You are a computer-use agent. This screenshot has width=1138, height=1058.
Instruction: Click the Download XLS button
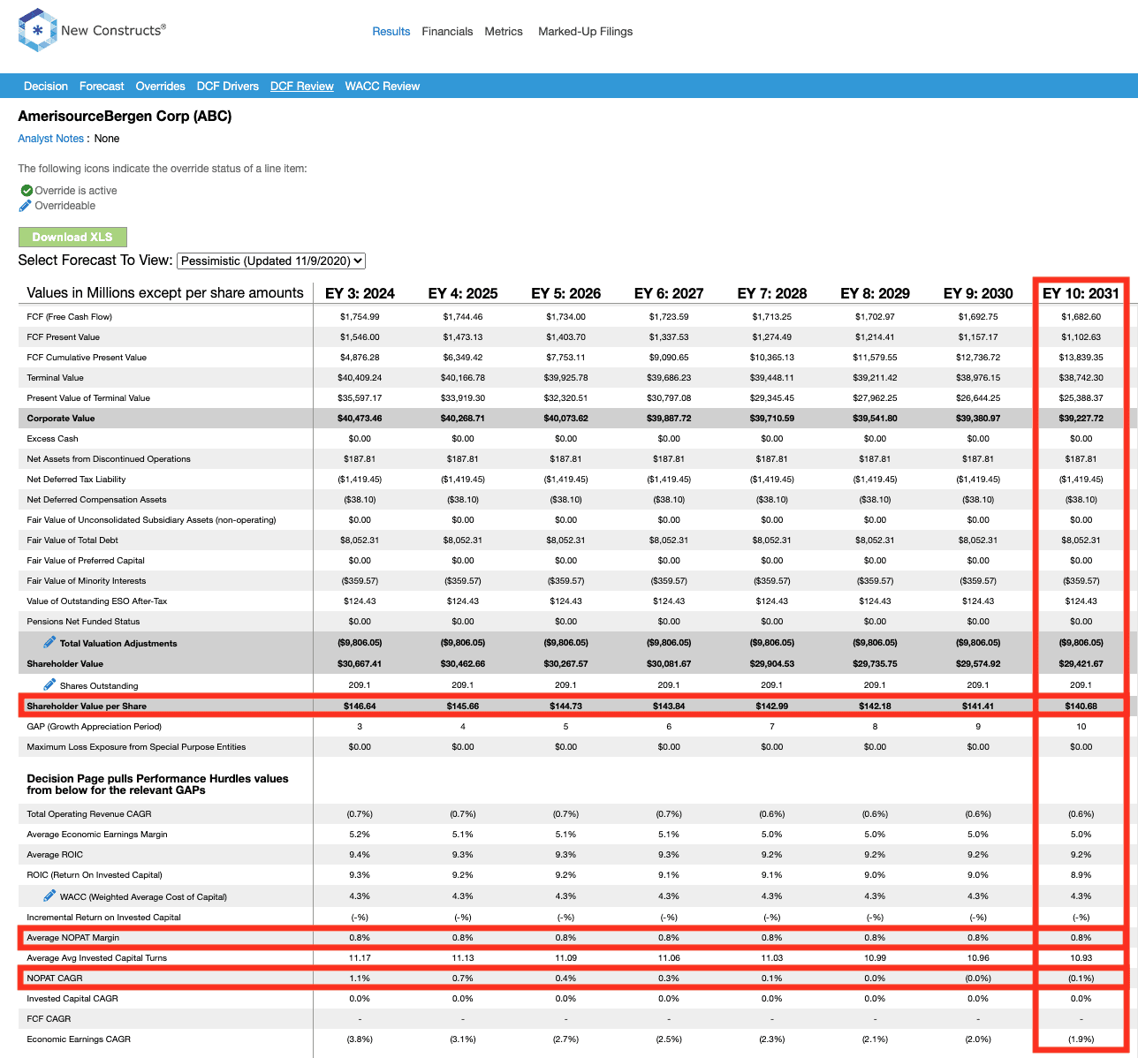[x=72, y=237]
